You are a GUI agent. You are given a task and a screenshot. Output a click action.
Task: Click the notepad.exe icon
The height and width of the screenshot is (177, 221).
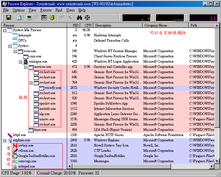15,167
